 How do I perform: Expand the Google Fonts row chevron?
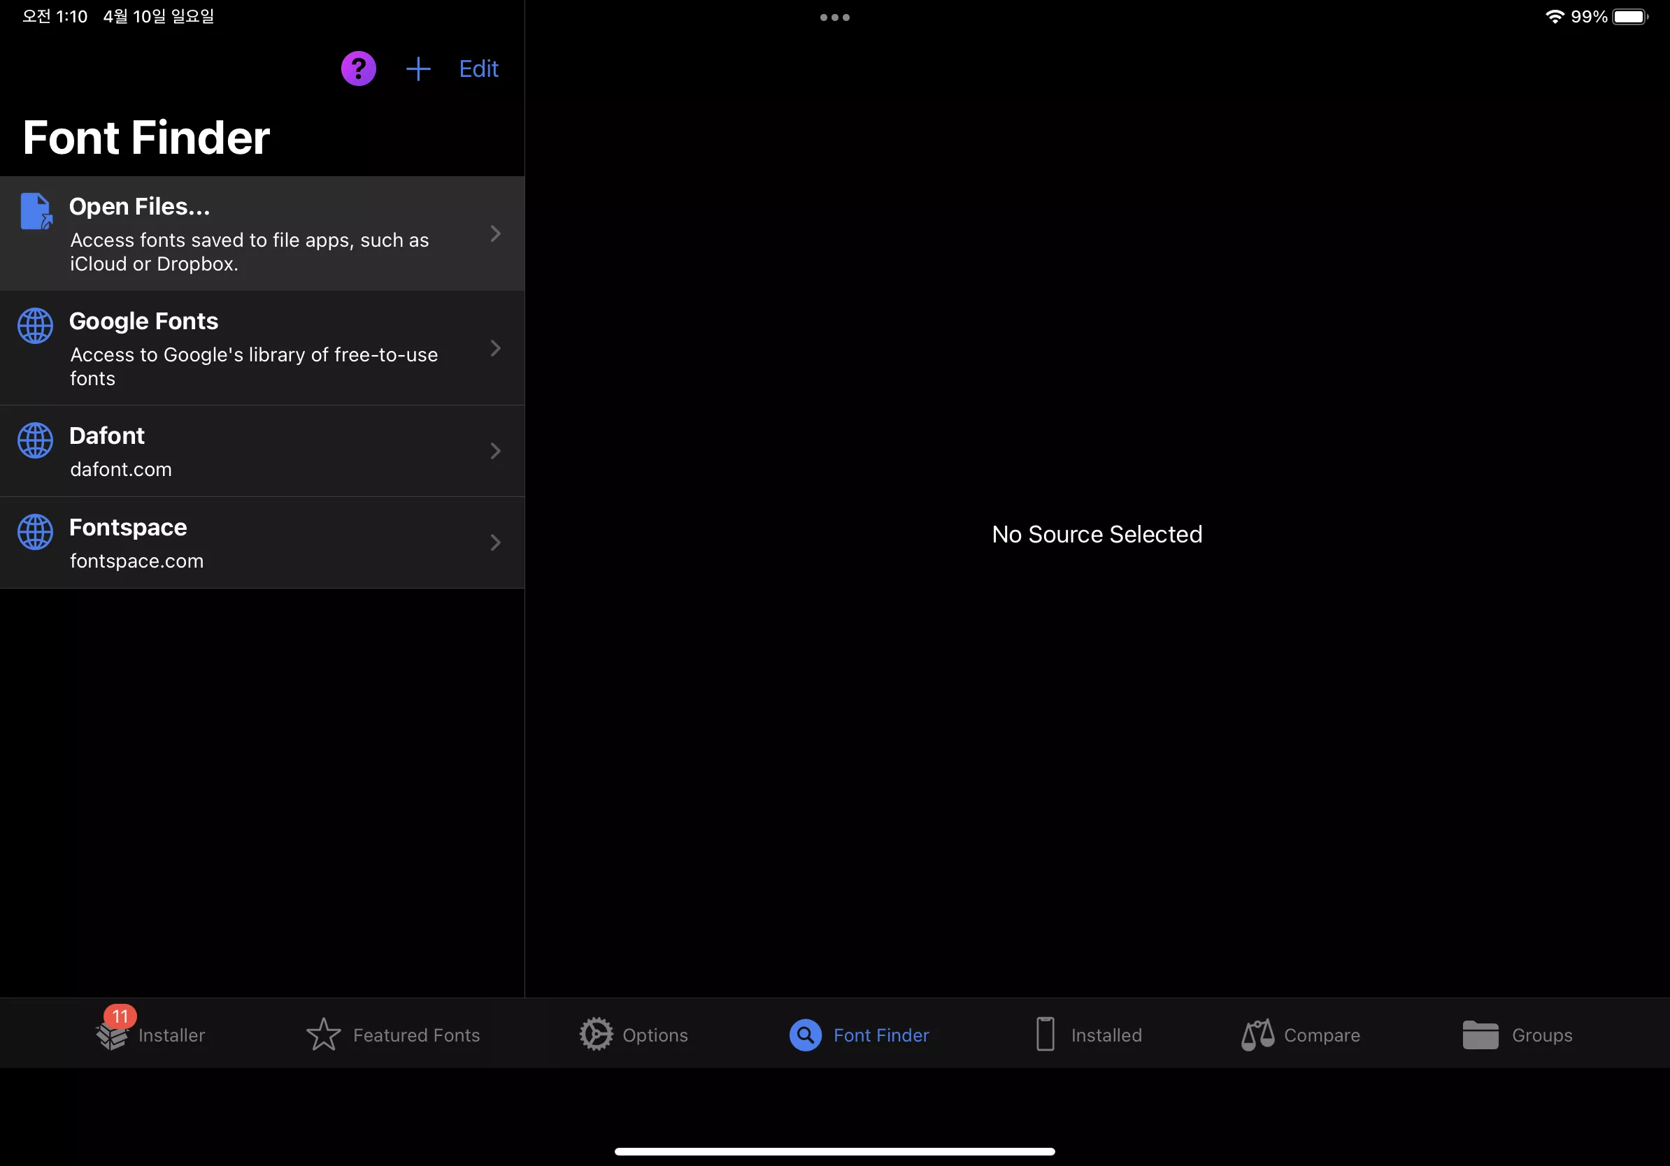pyautogui.click(x=495, y=348)
